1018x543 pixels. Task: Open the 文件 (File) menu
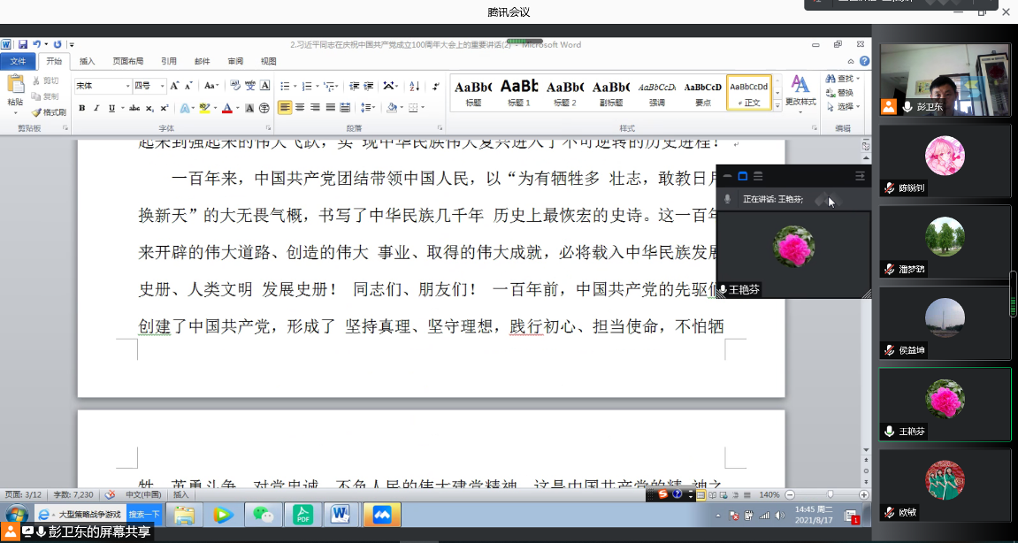18,61
